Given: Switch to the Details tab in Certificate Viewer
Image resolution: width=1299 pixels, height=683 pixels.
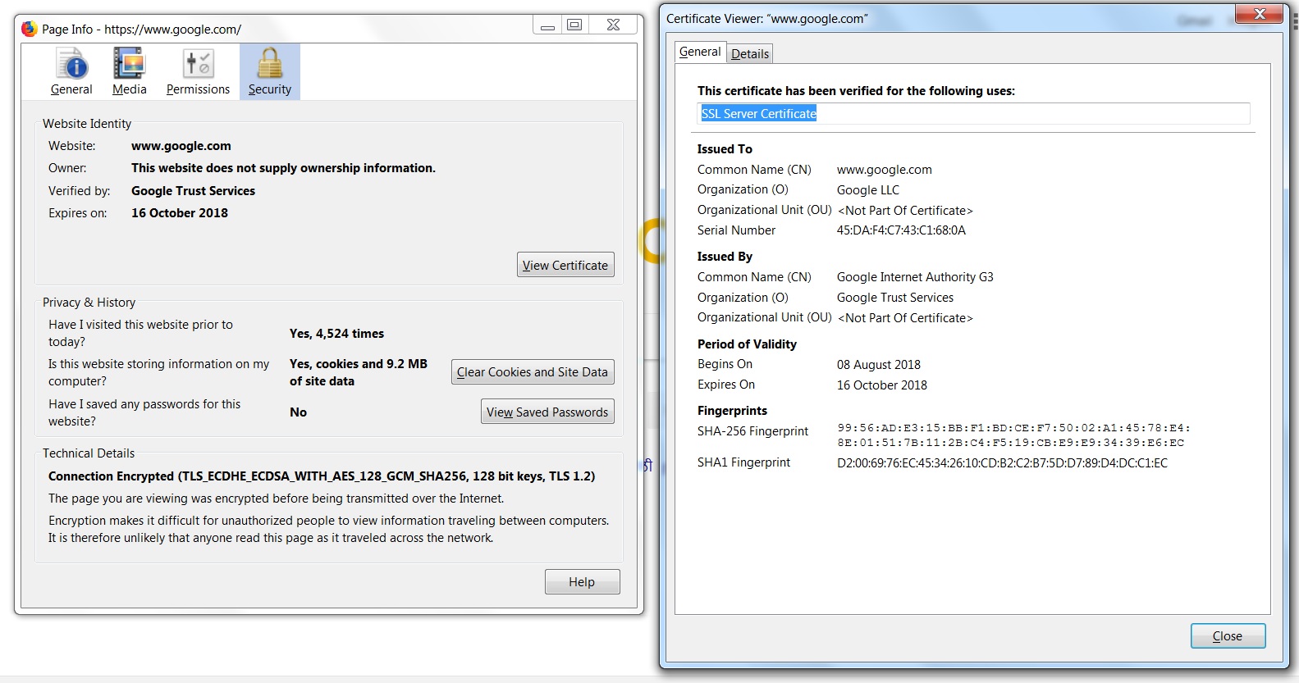Looking at the screenshot, I should [x=750, y=54].
